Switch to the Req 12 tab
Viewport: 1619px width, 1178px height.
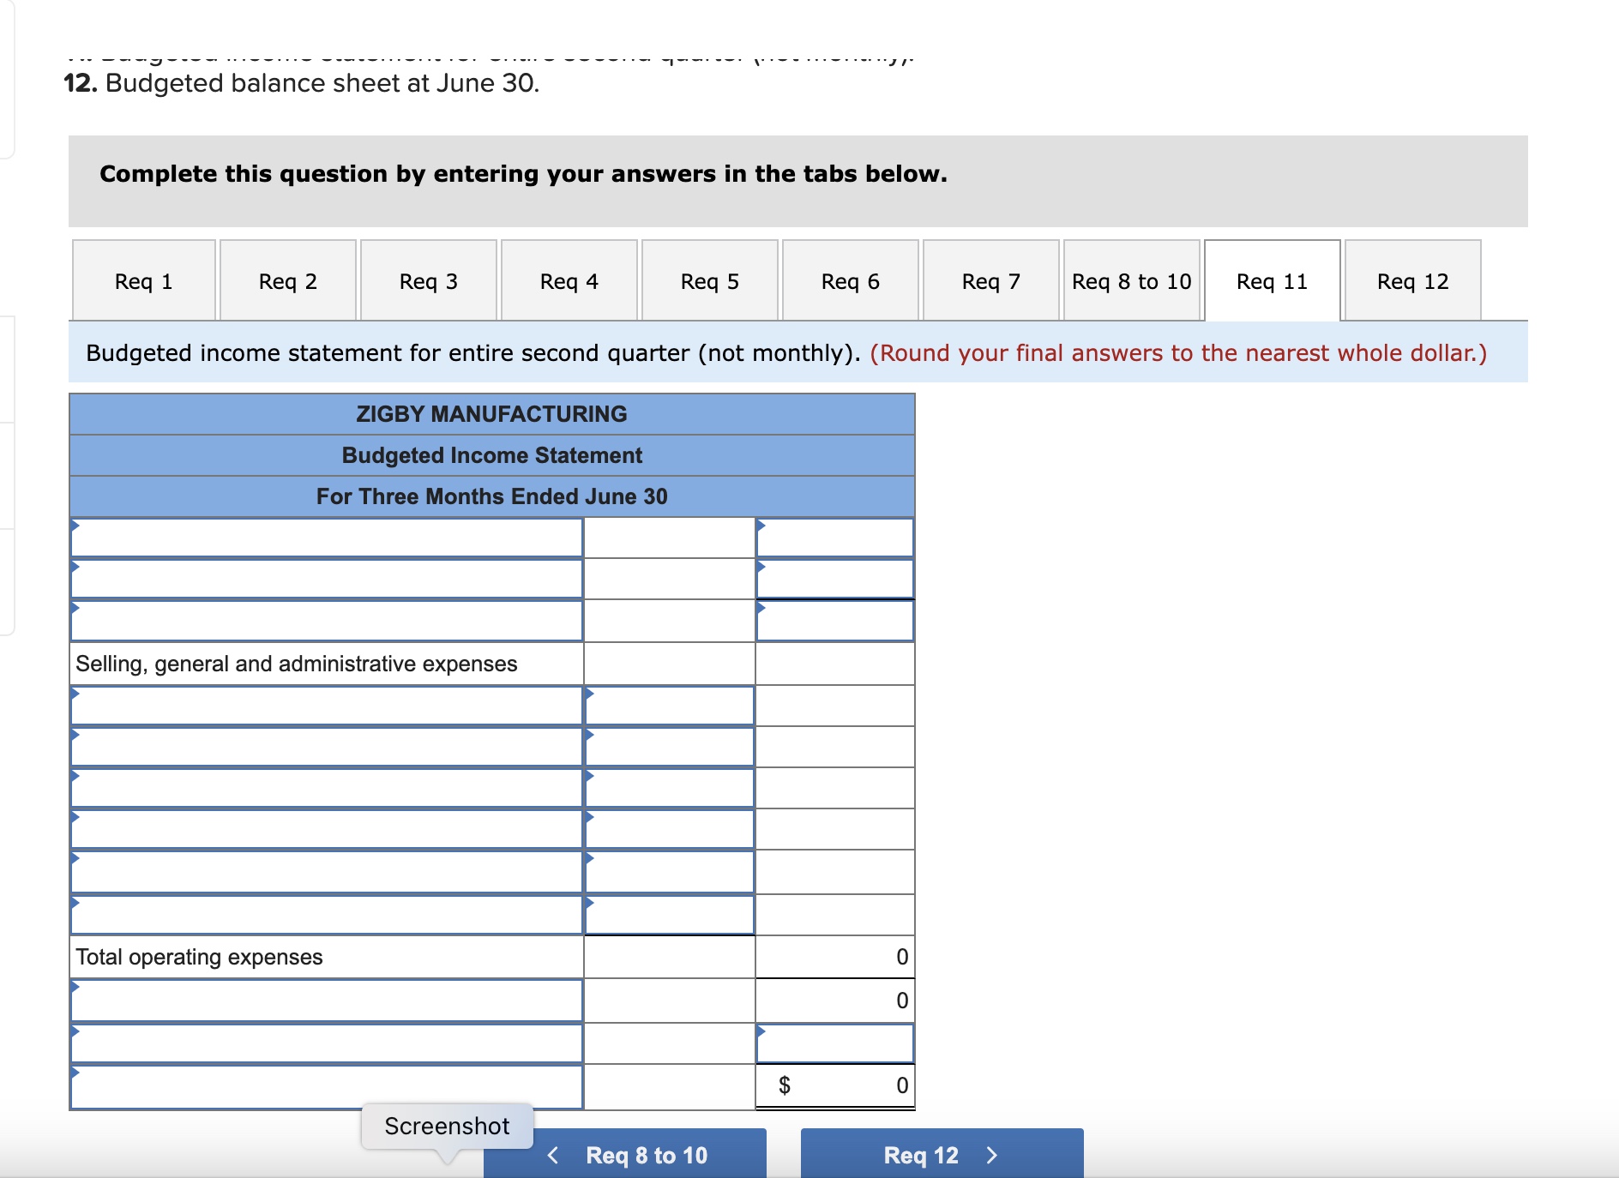1413,281
